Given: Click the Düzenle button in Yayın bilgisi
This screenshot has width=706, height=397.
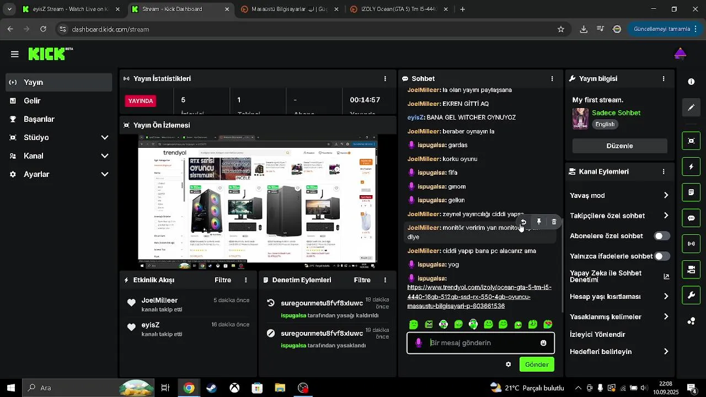Looking at the screenshot, I should [620, 146].
